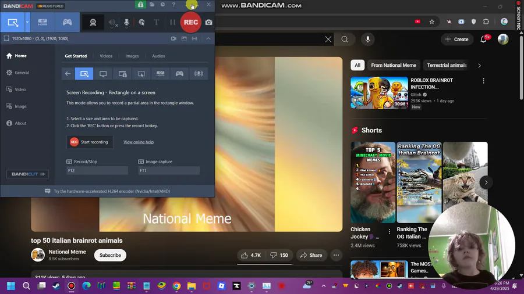The width and height of the screenshot is (524, 294).
Task: Like the video with 4.7K thumbs up
Action: (251, 255)
